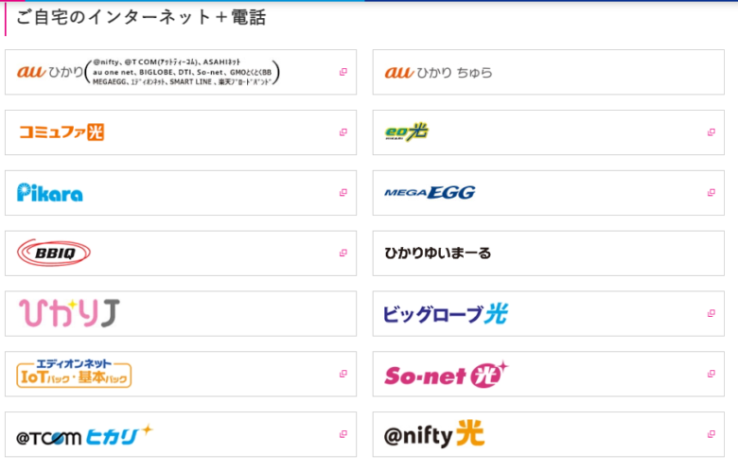Image resolution: width=738 pixels, height=472 pixels.
Task: Open the ビッグローブ光 logo link
Action: (x=445, y=314)
